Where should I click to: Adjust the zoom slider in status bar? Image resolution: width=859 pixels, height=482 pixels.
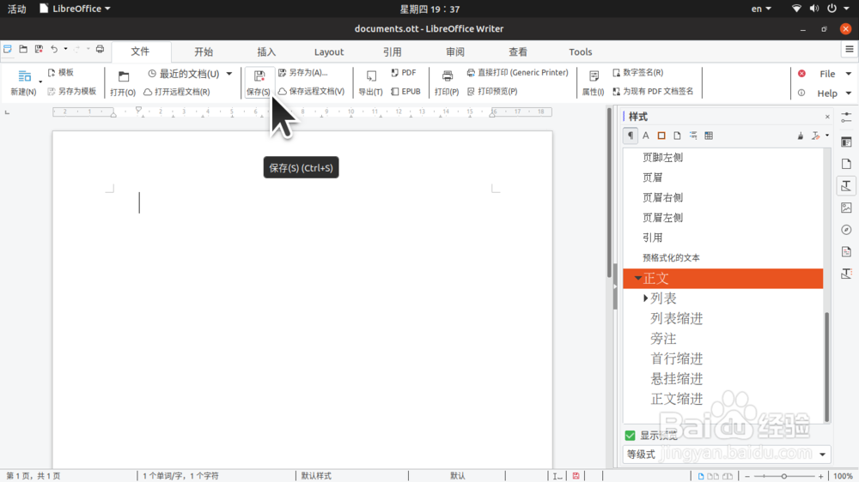click(x=783, y=477)
